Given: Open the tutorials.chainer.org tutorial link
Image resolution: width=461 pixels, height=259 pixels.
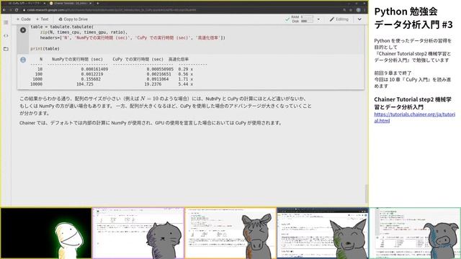Looking at the screenshot, I should [x=415, y=117].
